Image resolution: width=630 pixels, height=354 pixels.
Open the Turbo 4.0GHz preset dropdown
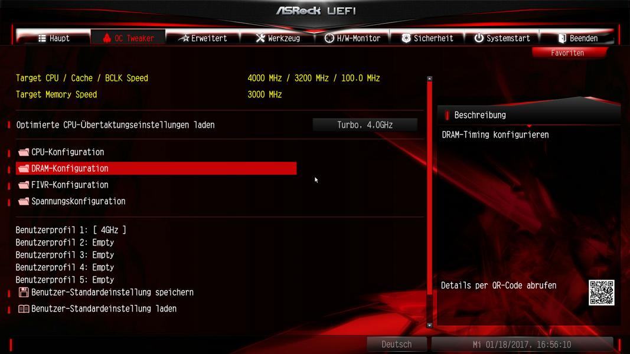[x=365, y=125]
